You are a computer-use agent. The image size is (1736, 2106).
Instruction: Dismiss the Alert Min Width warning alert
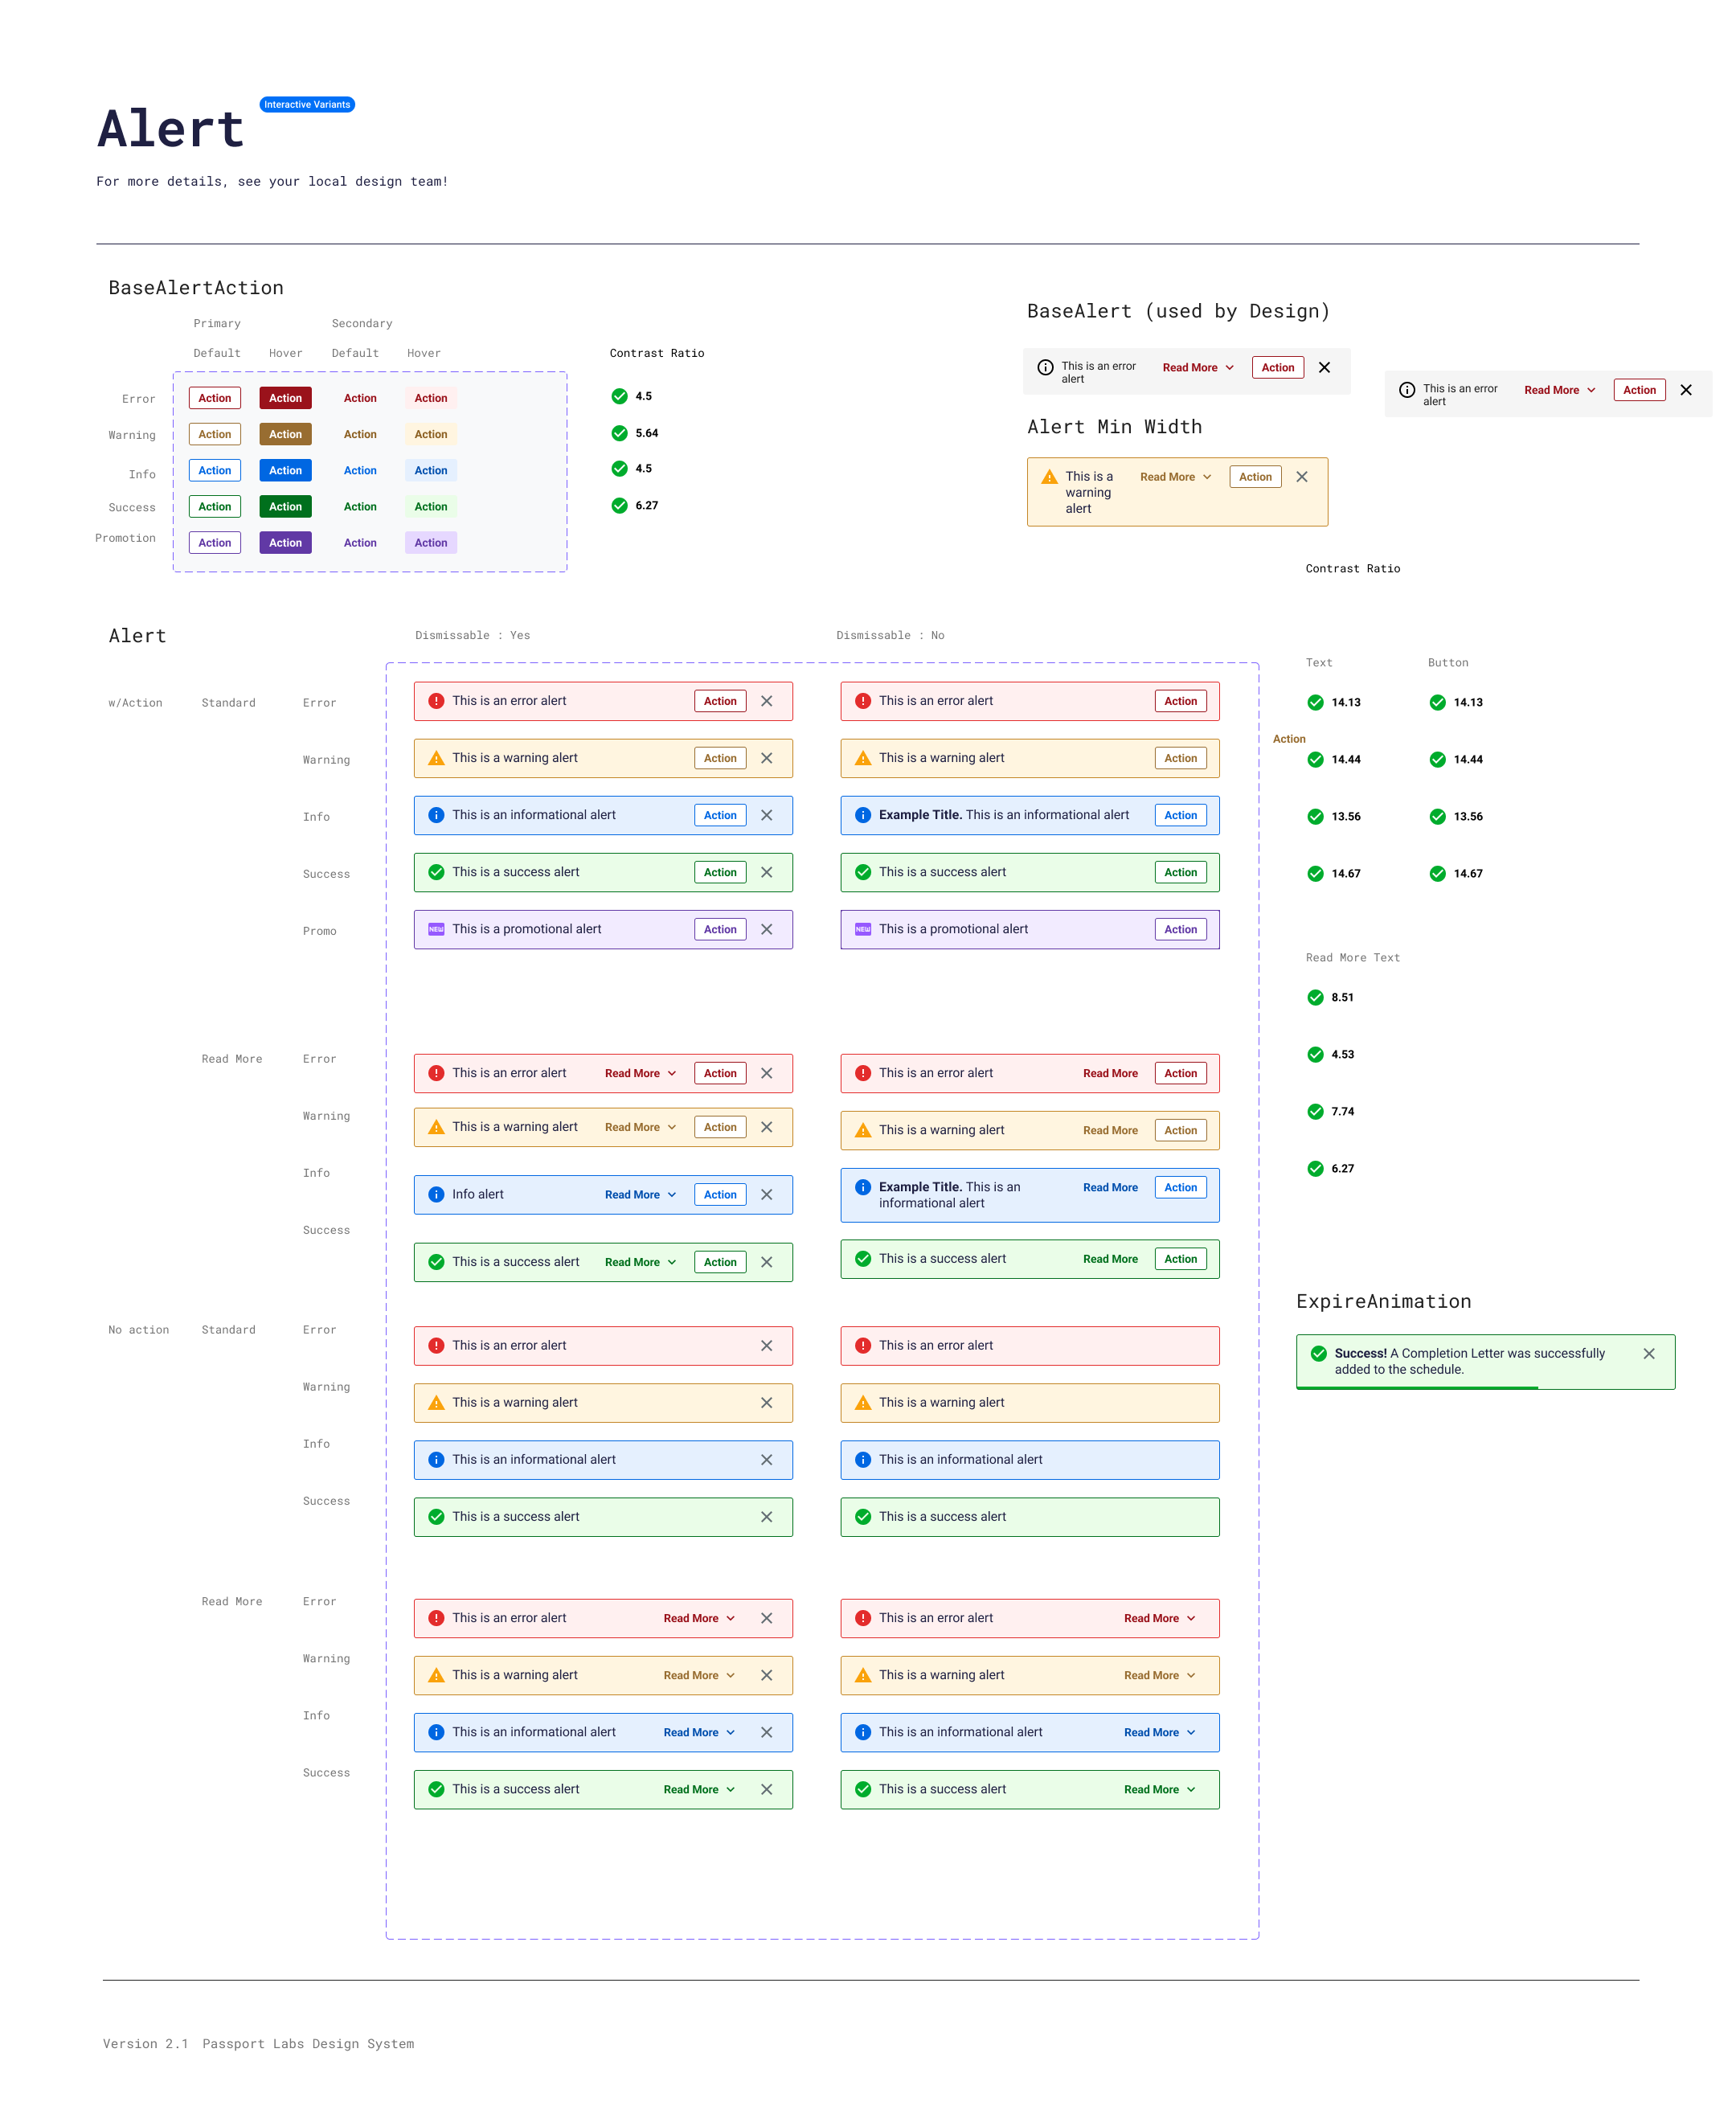point(1301,477)
